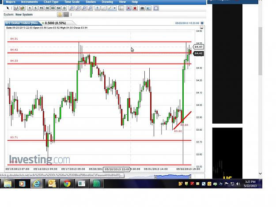Click the chart overview range slider
The height and width of the screenshot is (207, 276).
click(x=173, y=177)
